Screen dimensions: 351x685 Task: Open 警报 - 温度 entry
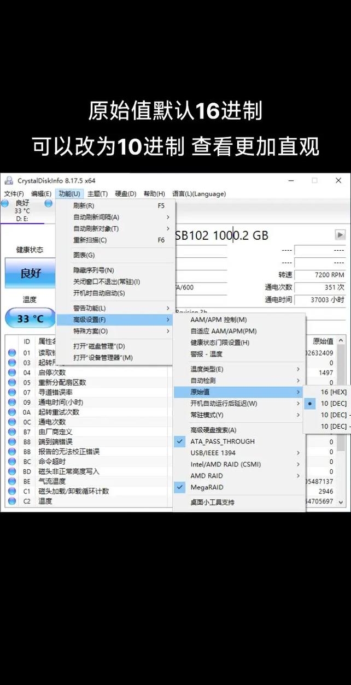239,354
